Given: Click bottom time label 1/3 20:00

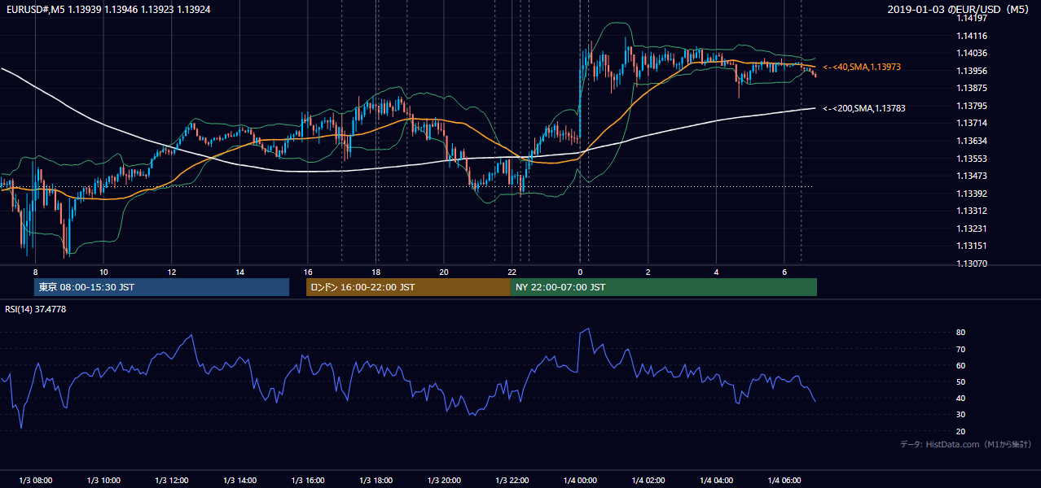Looking at the screenshot, I should [444, 481].
